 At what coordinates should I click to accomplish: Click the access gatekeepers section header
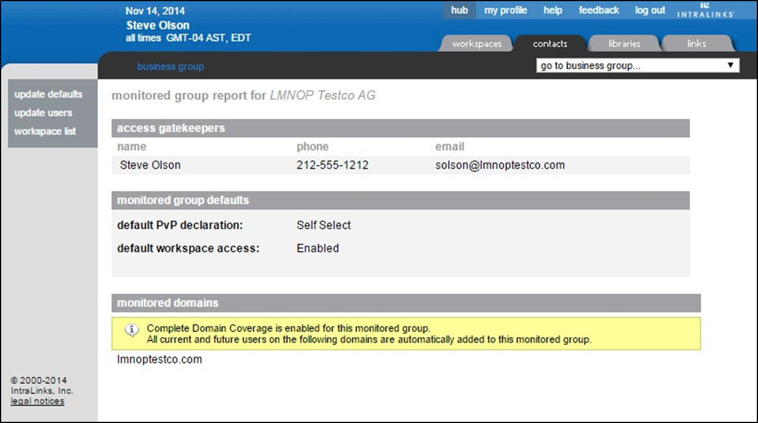click(400, 128)
